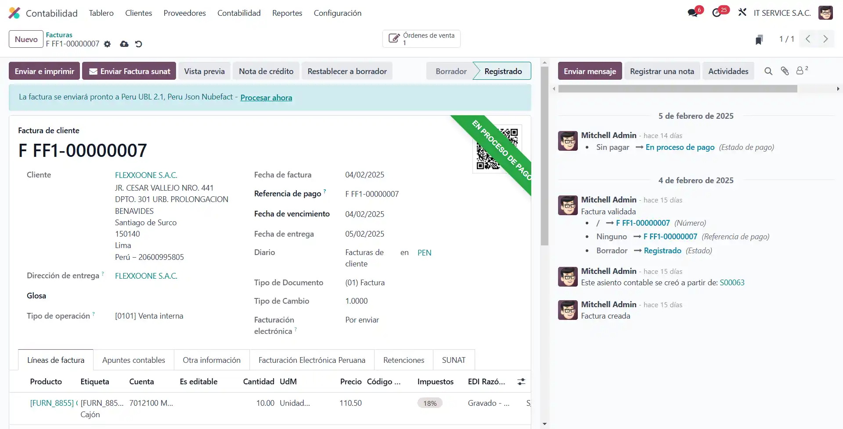Show followers using the person icon
This screenshot has height=429, width=843.
point(802,71)
